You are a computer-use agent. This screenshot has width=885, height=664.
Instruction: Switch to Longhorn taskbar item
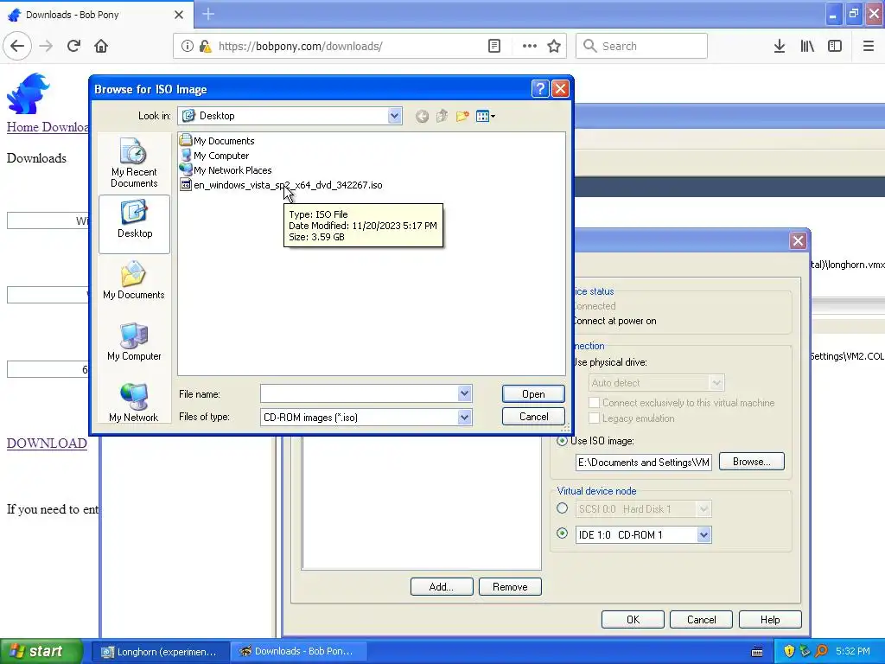[x=159, y=652]
